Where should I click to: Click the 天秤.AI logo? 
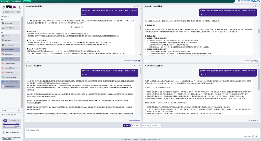pyautogui.click(x=9, y=7)
